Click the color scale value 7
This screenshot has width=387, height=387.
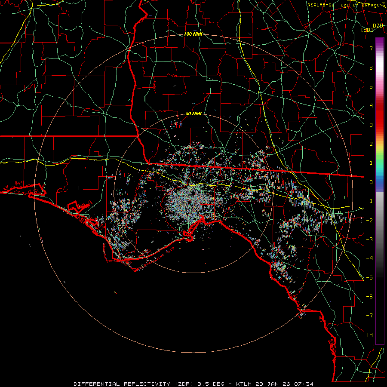[x=371, y=48]
